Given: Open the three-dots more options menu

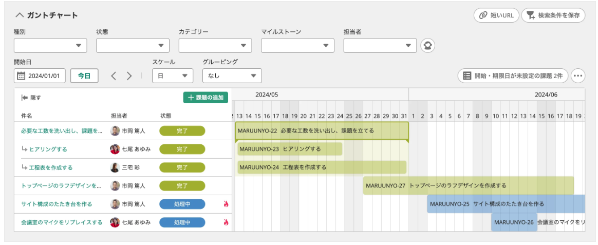Looking at the screenshot, I should [x=578, y=76].
